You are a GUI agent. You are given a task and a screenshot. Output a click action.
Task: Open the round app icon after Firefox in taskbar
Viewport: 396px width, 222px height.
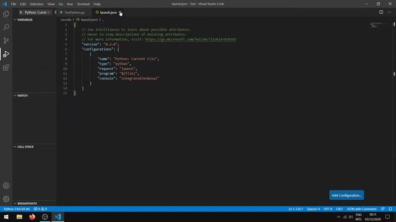[45, 217]
